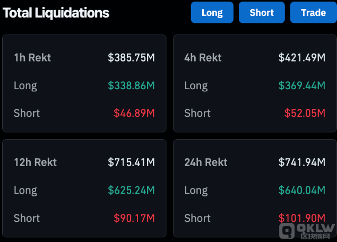Viewport: 337px width, 242px height.
Task: Click the green $369.44M long value
Action: pos(301,85)
